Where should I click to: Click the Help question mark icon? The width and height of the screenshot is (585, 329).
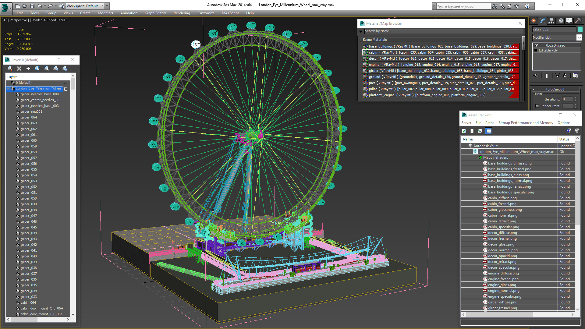[x=527, y=6]
